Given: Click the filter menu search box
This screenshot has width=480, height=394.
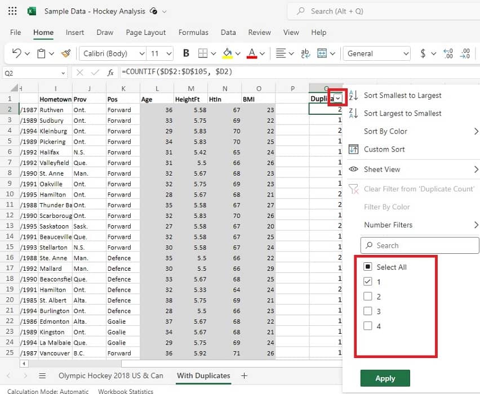Looking at the screenshot, I should [419, 245].
